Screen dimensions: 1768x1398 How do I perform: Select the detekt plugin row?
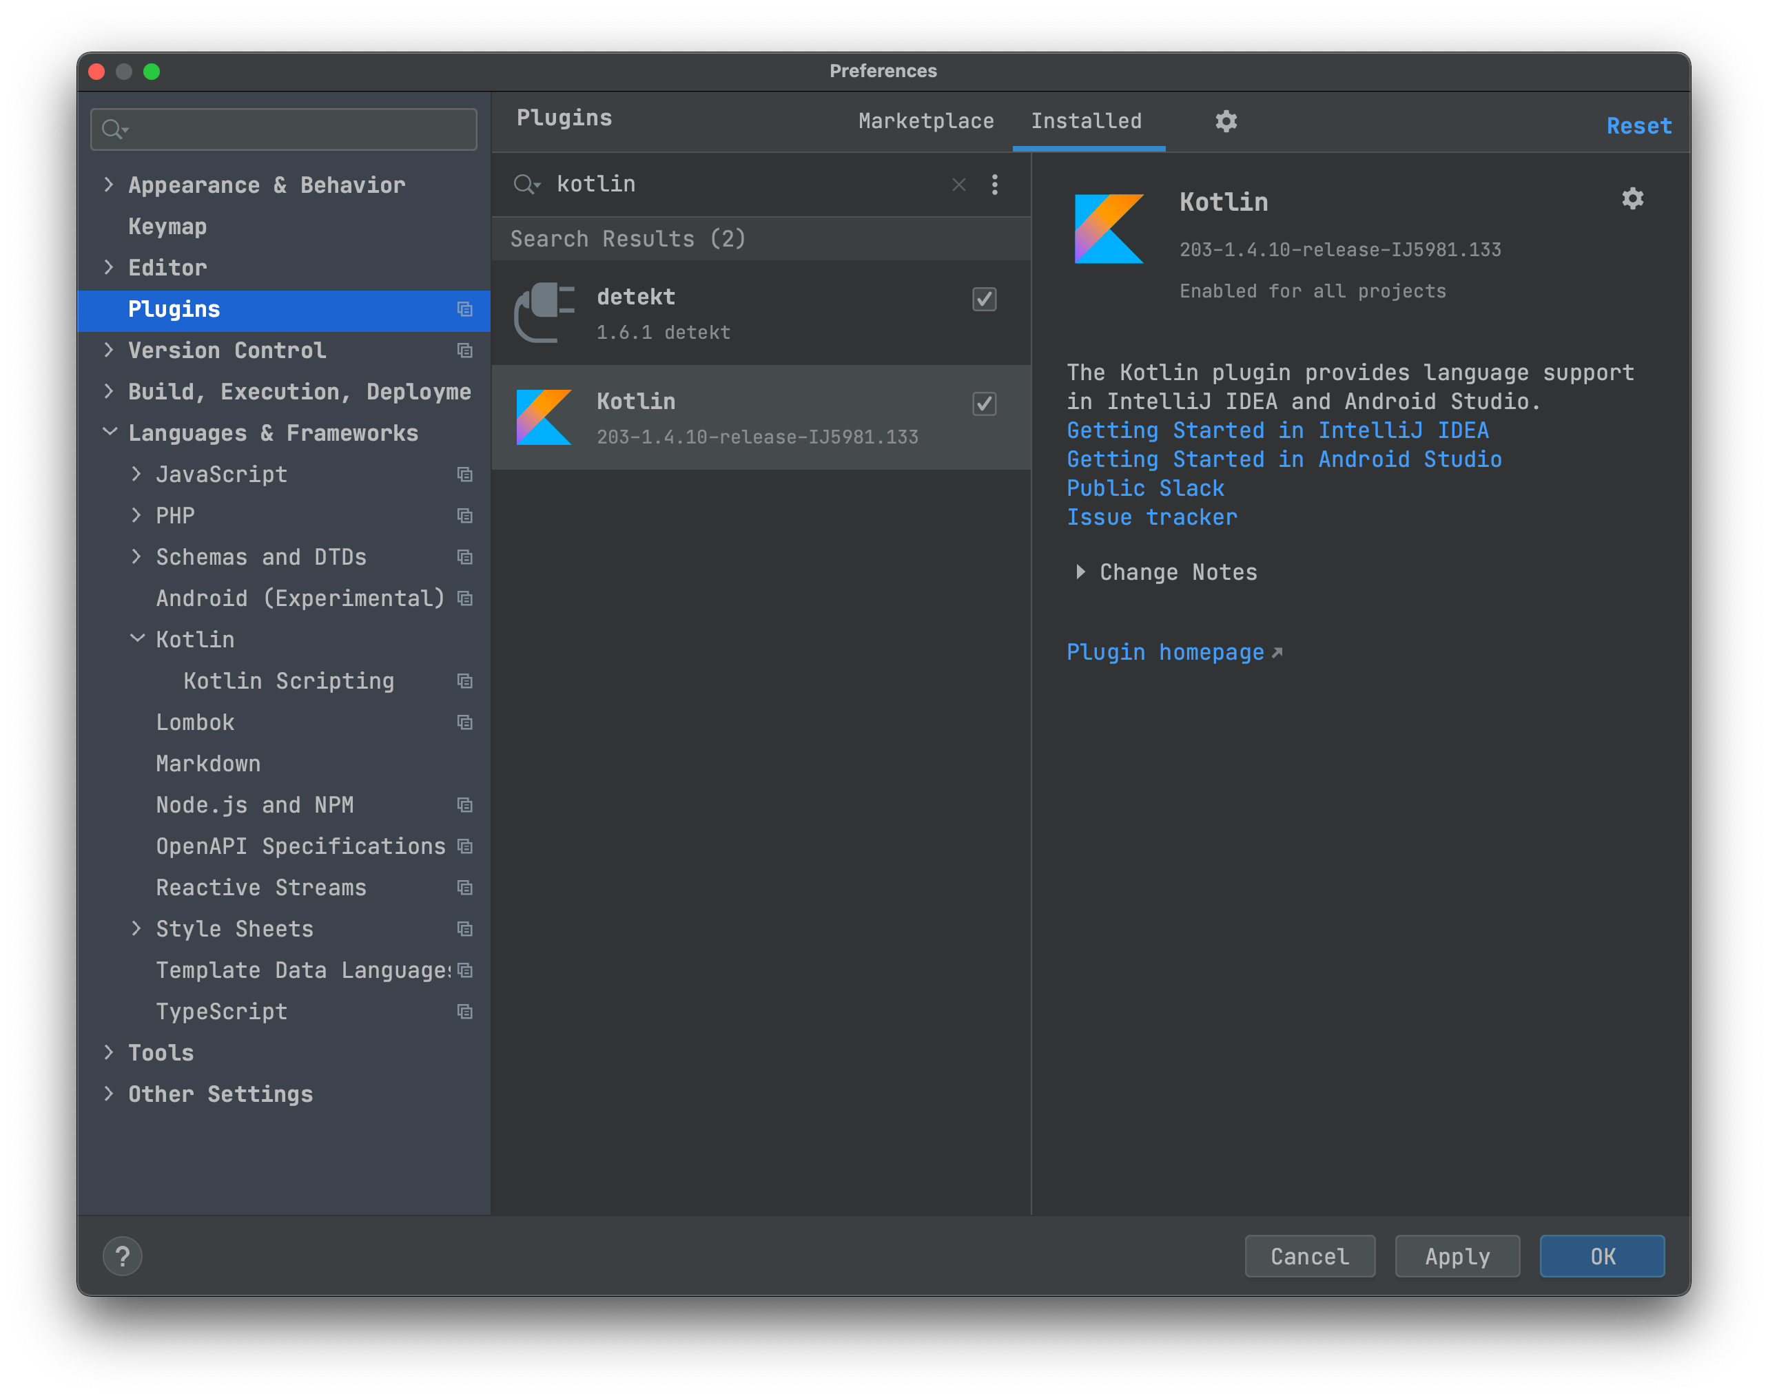tap(761, 313)
